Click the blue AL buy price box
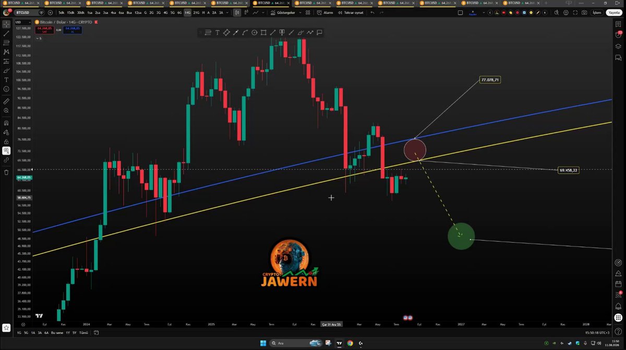The height and width of the screenshot is (350, 626). pyautogui.click(x=73, y=30)
